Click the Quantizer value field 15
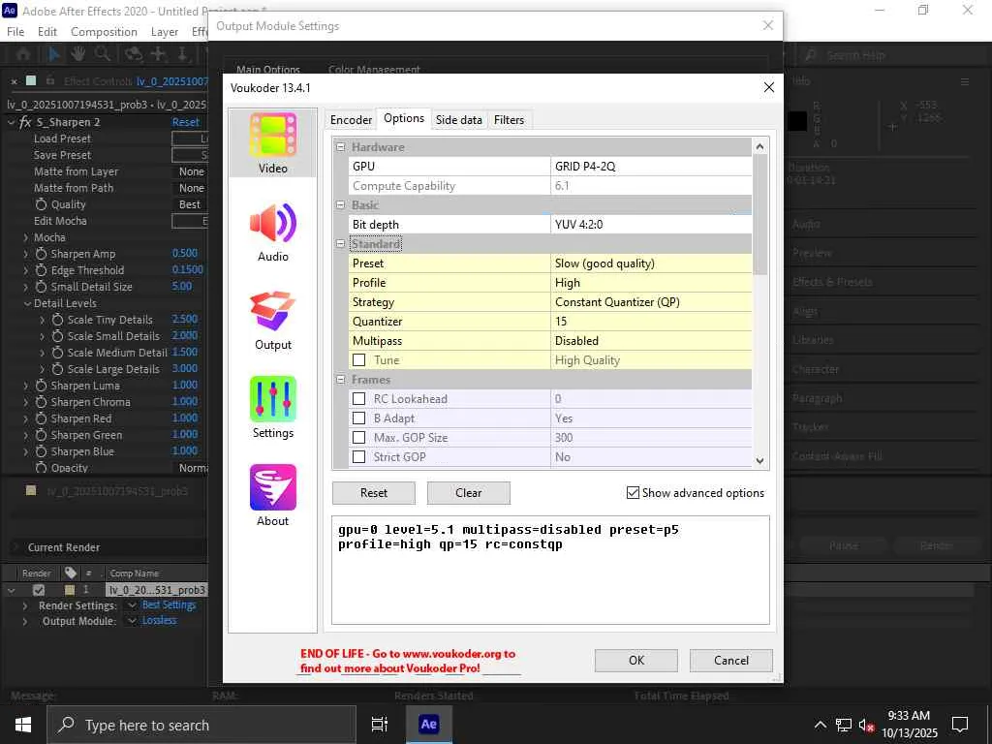The width and height of the screenshot is (992, 744). pos(651,322)
